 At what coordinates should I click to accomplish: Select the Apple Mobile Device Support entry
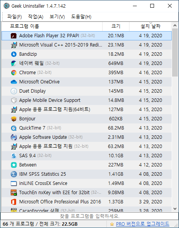[x=50, y=100]
